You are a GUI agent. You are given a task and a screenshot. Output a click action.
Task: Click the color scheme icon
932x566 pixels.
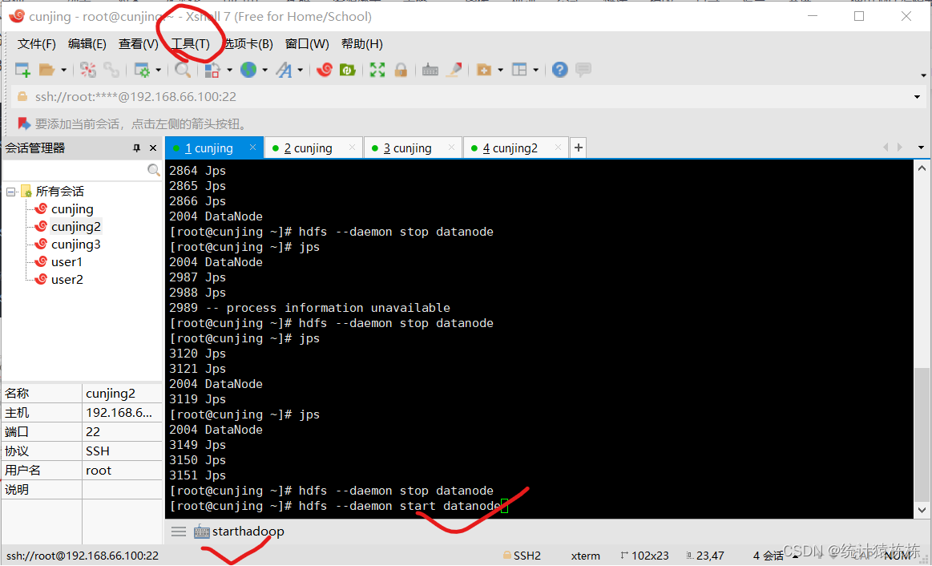tap(213, 70)
